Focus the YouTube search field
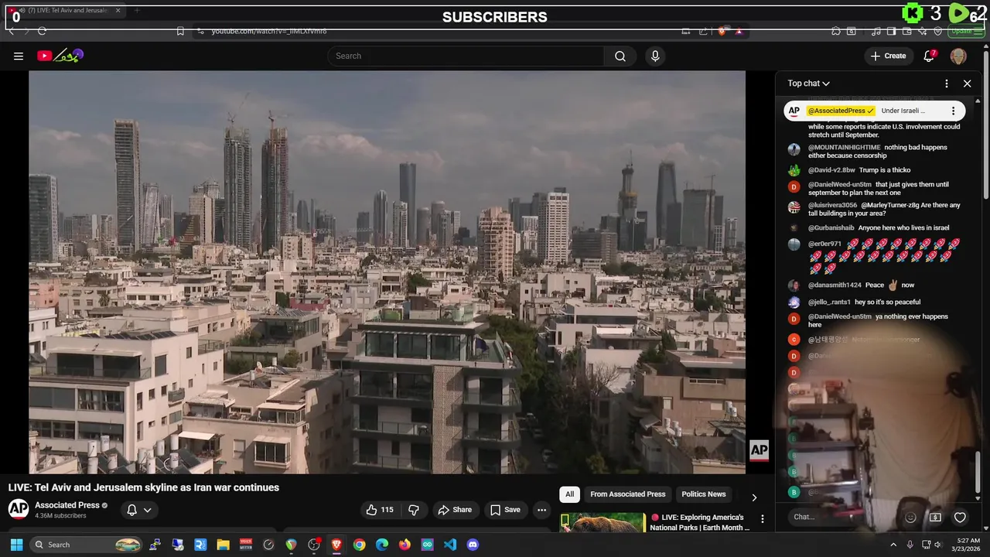Image resolution: width=990 pixels, height=557 pixels. (466, 56)
